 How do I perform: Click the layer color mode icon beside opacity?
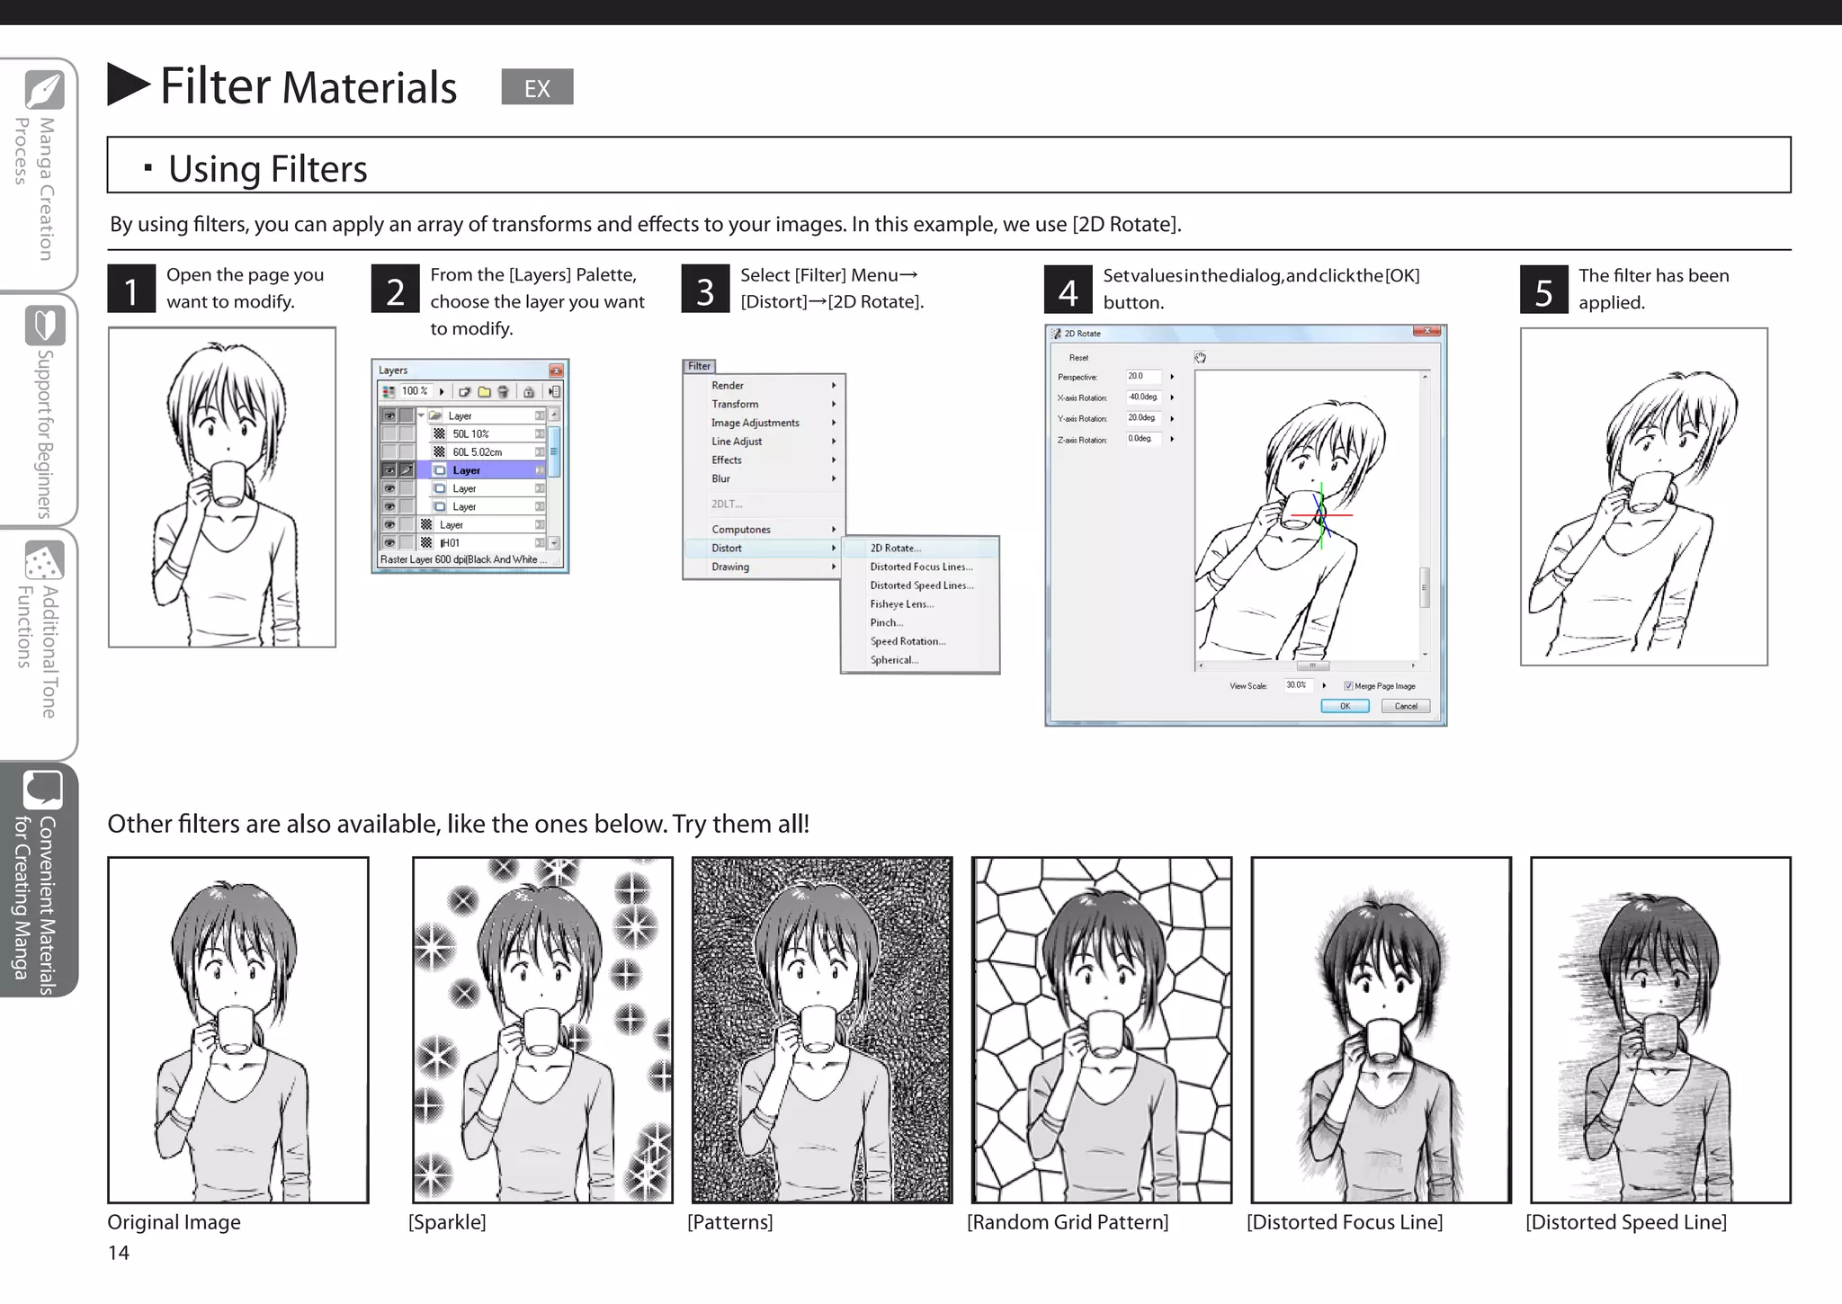click(x=389, y=391)
